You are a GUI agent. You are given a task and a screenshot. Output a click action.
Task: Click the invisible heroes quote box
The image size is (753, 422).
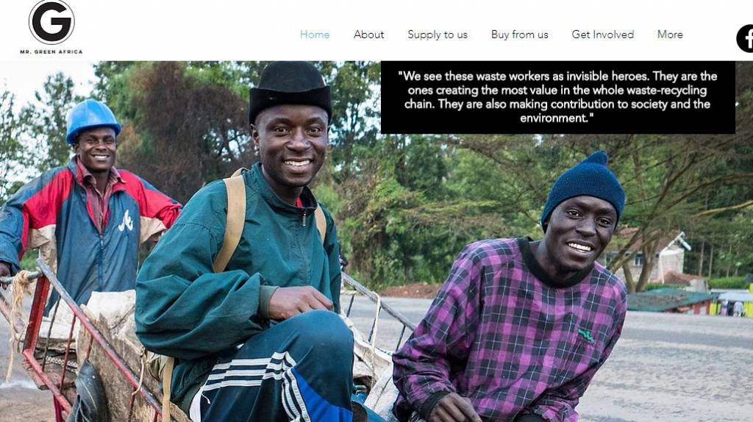point(557,98)
